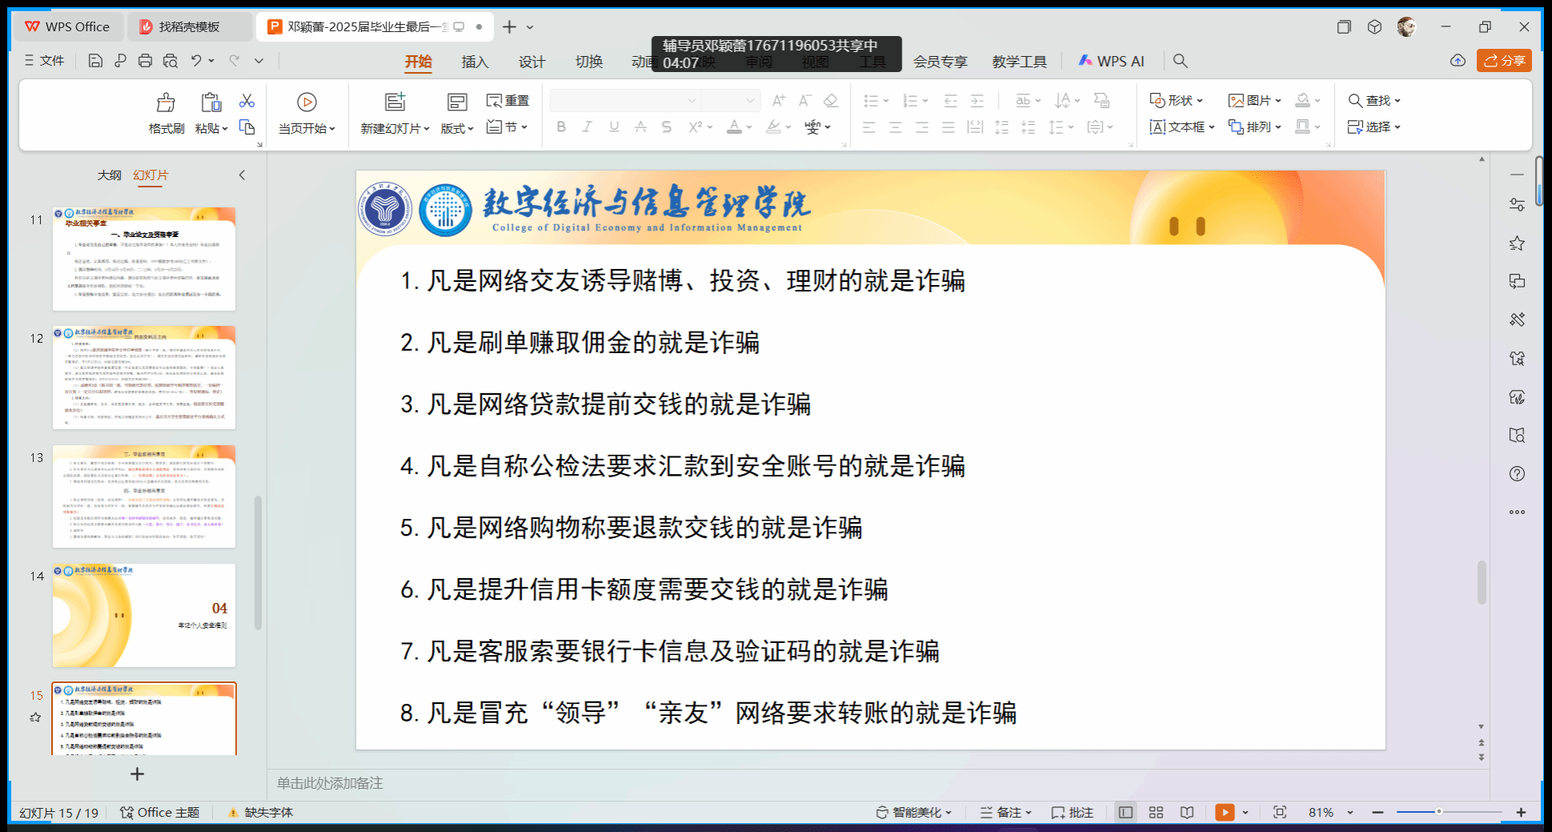Toggle the 备注 notes pane in status bar

(x=1006, y=812)
